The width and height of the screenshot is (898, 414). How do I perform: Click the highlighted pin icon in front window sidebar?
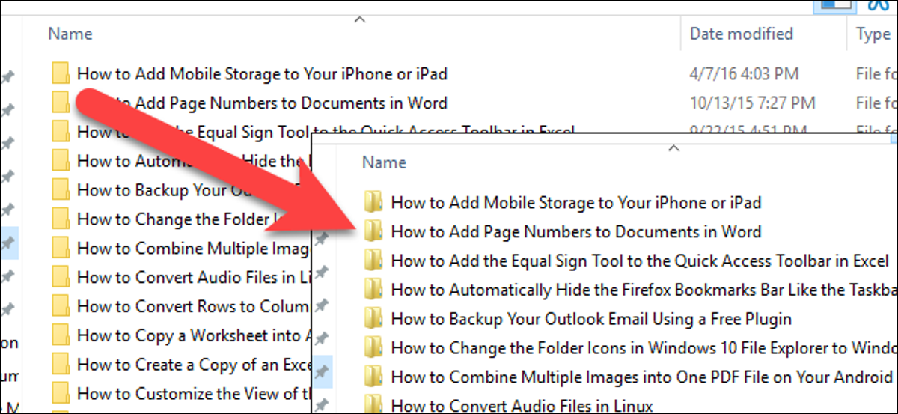[321, 371]
